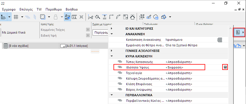Click the brick wall icon beside Υφιστάμενο

220,40
